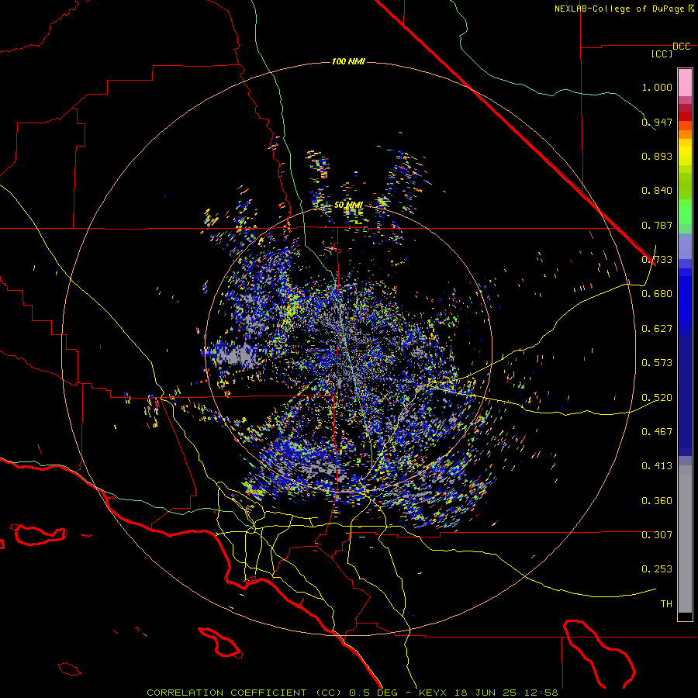Click the 0.307 scale value
The width and height of the screenshot is (698, 698).
click(x=657, y=535)
